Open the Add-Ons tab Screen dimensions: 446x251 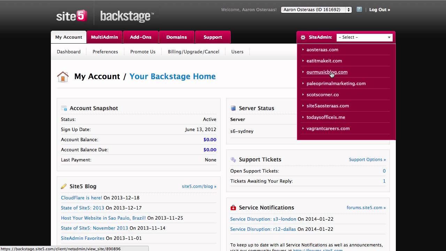pyautogui.click(x=141, y=37)
